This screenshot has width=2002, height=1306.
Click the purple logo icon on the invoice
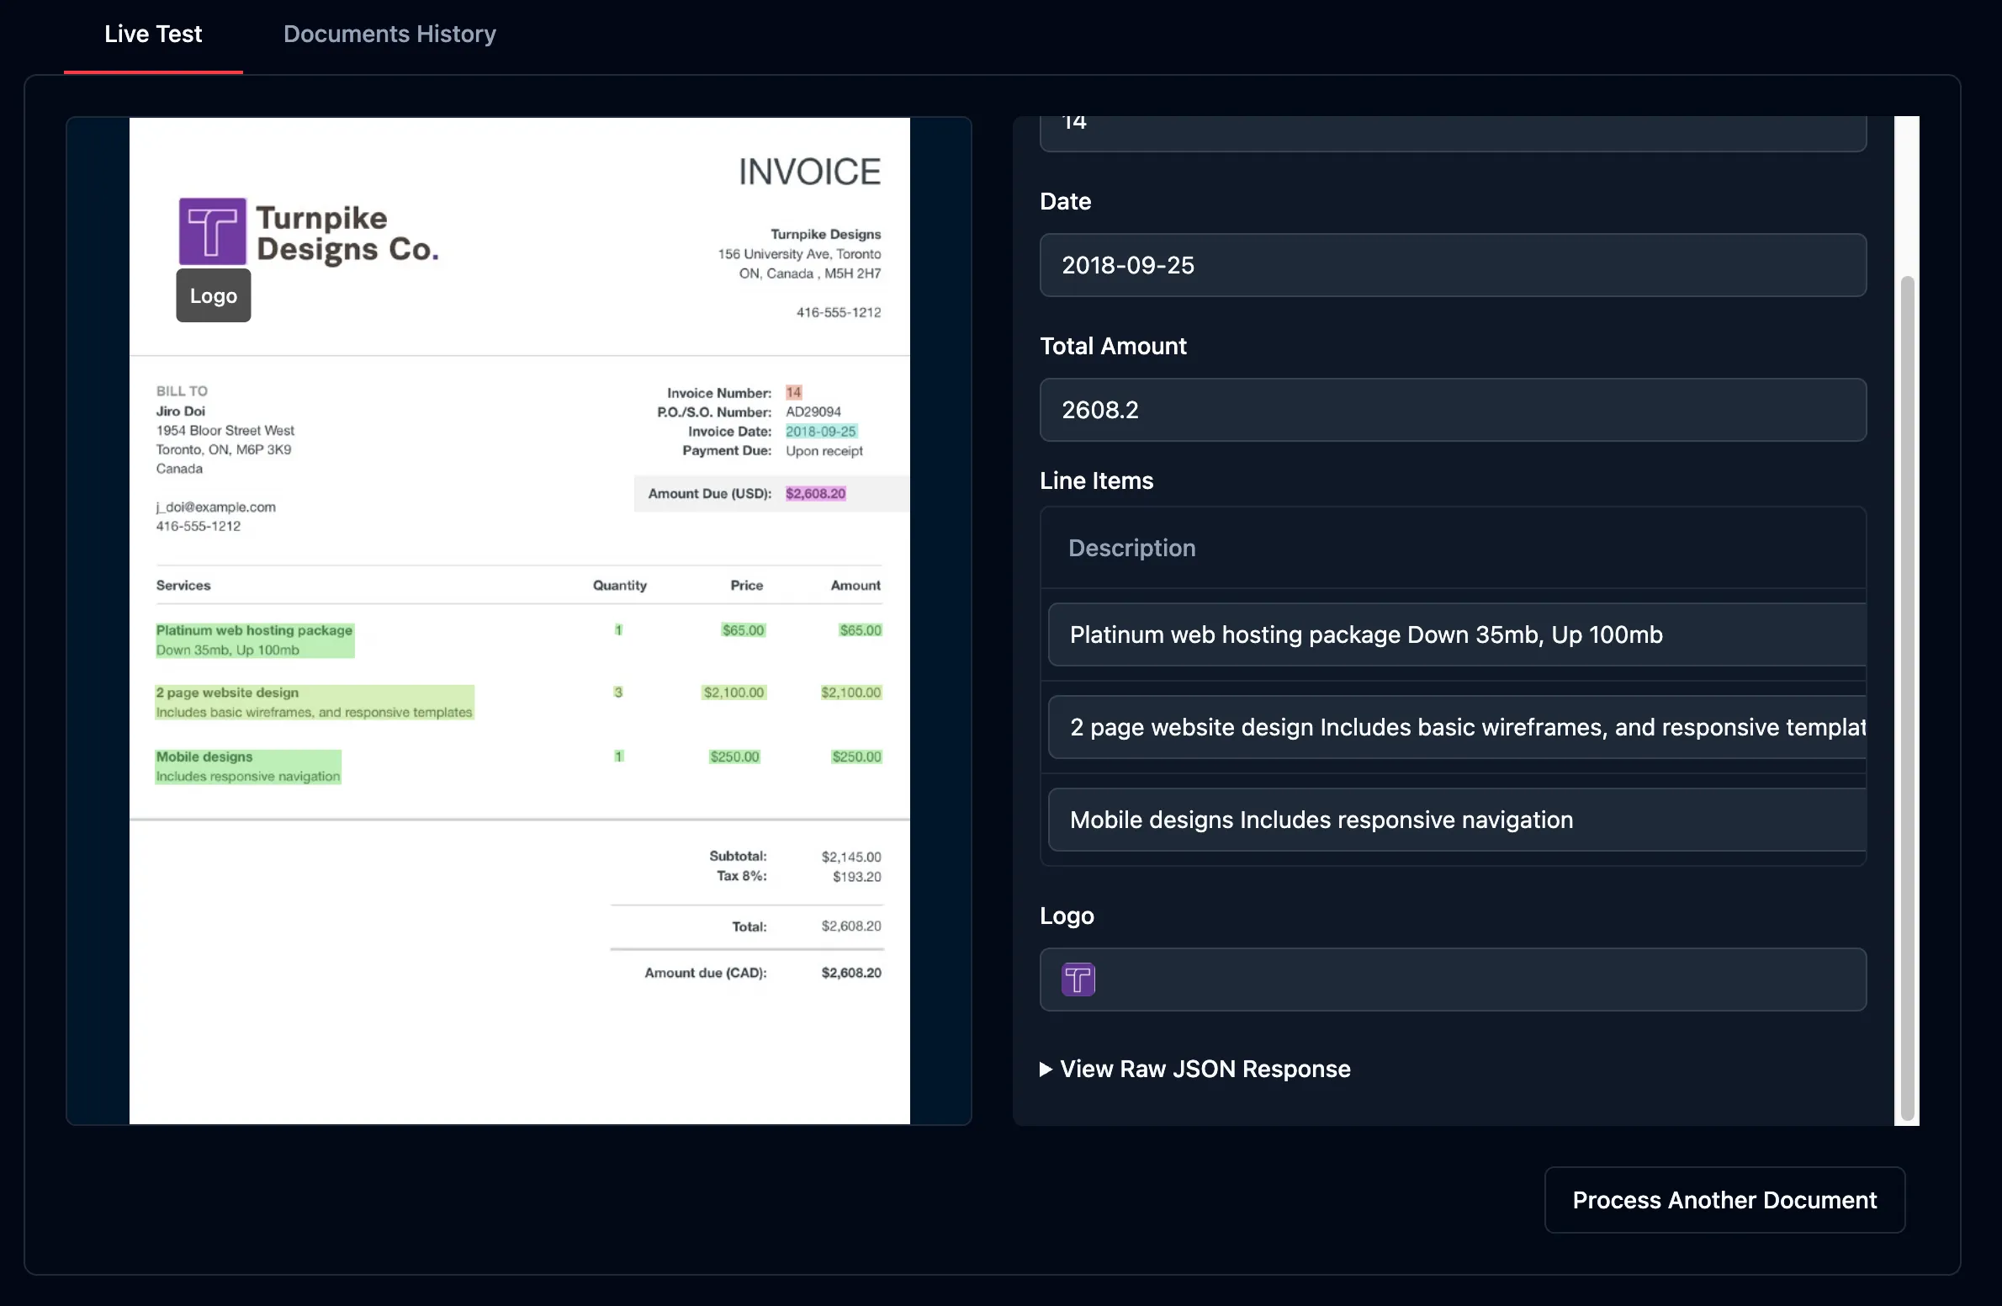211,230
